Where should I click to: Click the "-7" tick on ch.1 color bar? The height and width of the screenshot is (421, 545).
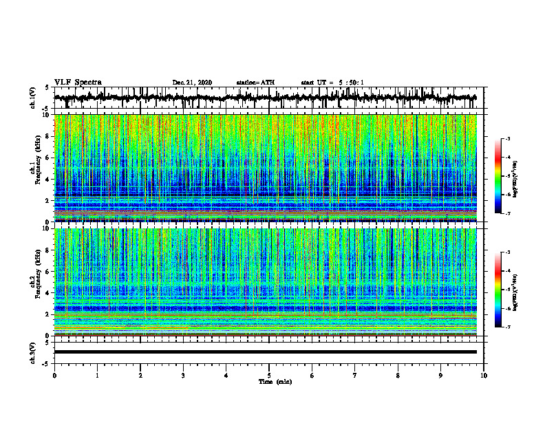(x=507, y=214)
